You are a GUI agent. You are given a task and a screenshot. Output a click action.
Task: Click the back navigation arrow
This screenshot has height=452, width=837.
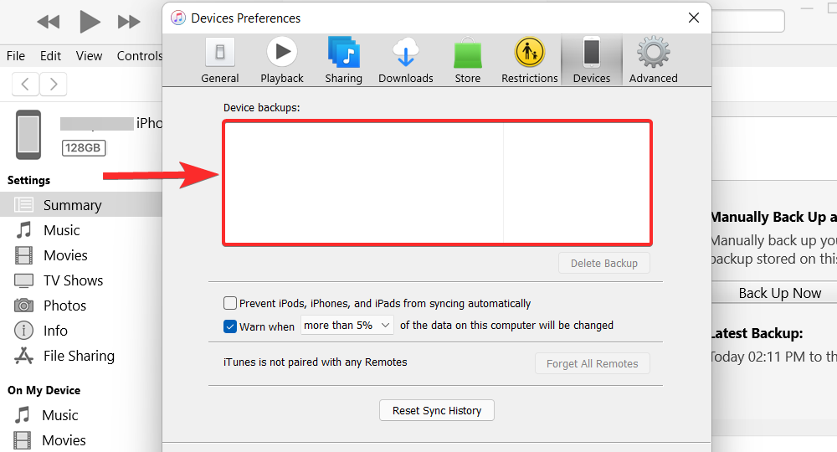tap(26, 84)
